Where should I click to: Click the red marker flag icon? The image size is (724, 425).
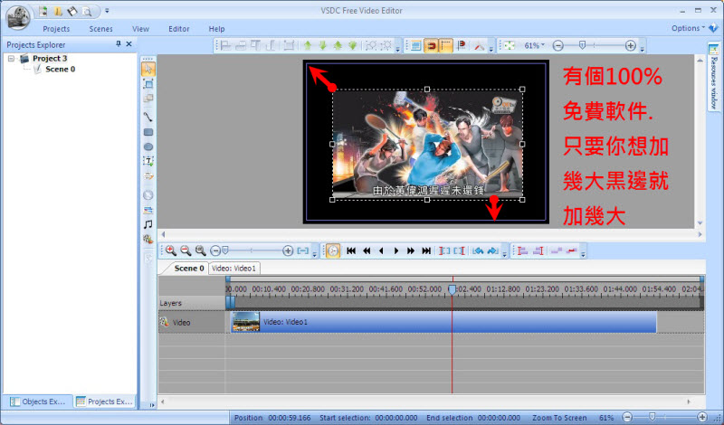click(x=462, y=45)
